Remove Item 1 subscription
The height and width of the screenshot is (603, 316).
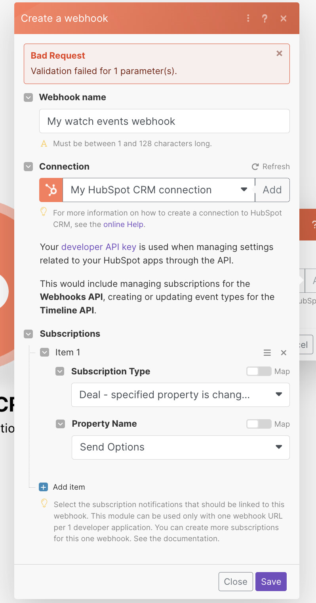[x=284, y=353]
